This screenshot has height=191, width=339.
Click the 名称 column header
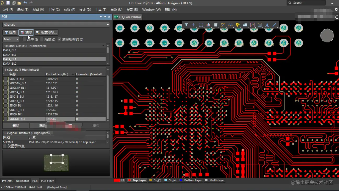coord(27,74)
